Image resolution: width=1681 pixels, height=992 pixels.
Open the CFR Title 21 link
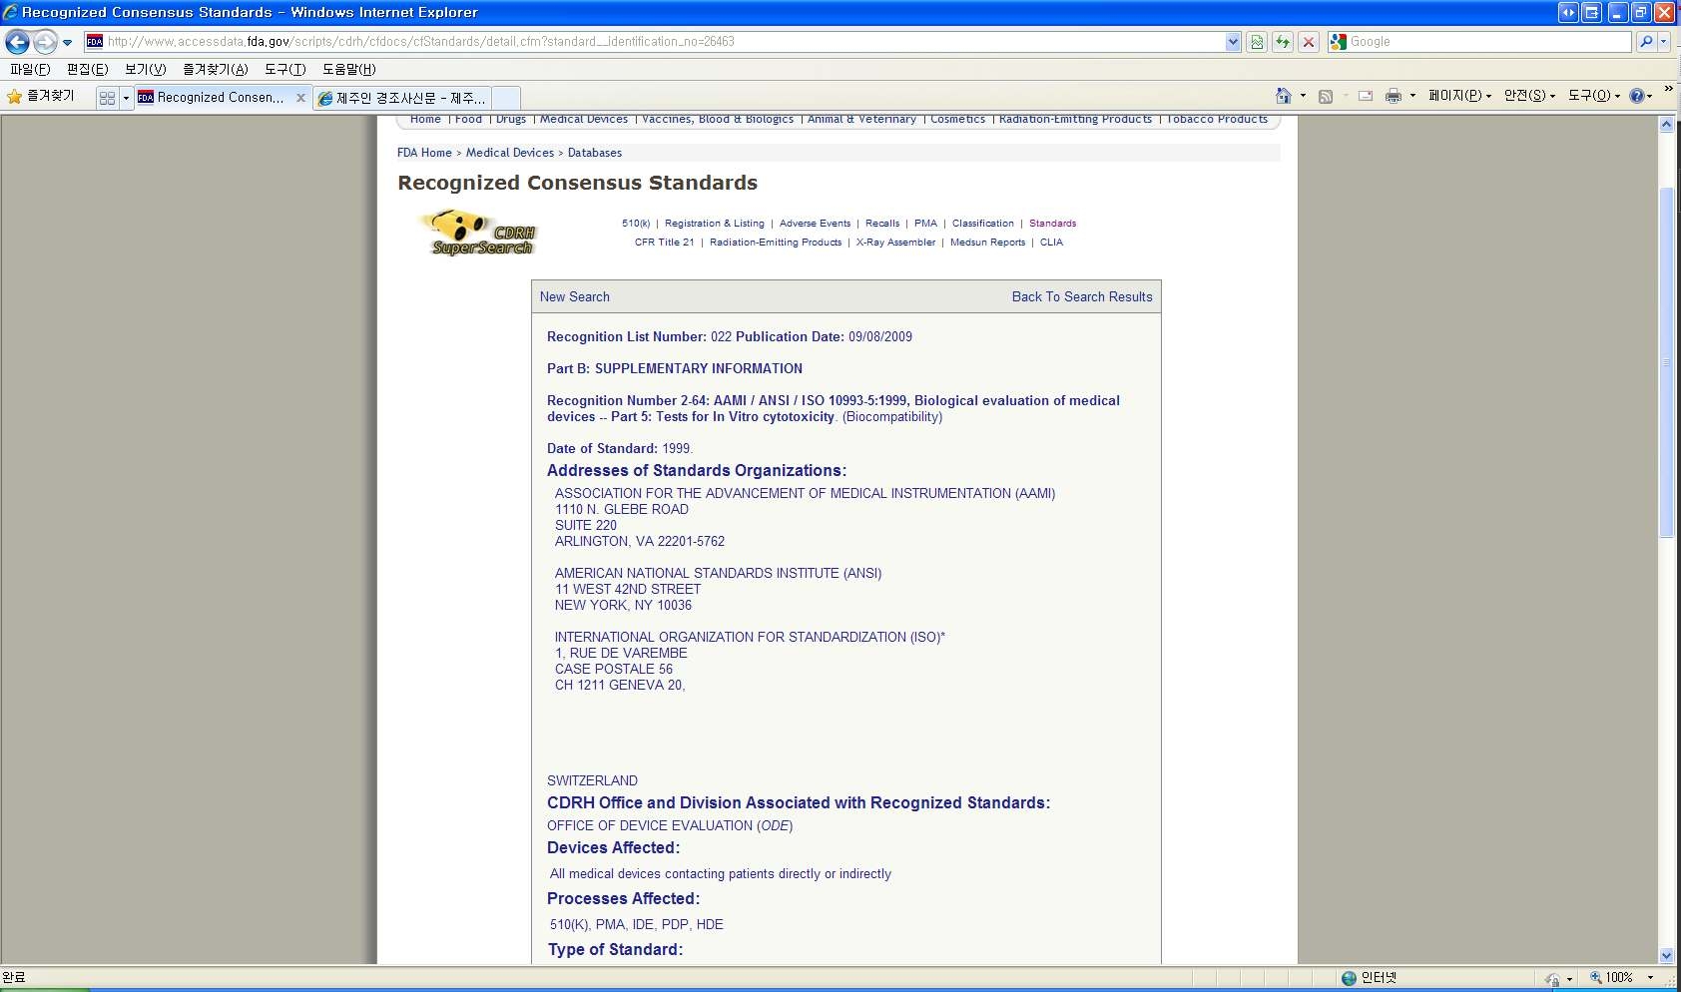pyautogui.click(x=665, y=243)
